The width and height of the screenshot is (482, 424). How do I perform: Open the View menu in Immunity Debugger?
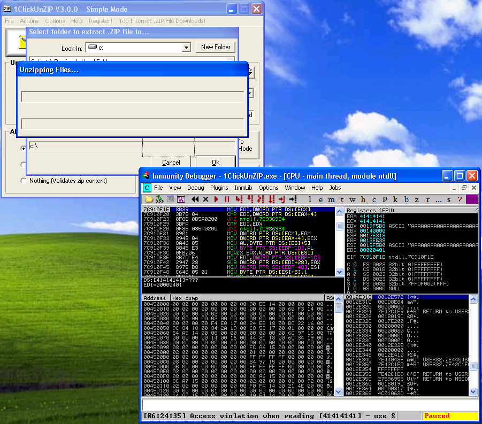point(175,188)
